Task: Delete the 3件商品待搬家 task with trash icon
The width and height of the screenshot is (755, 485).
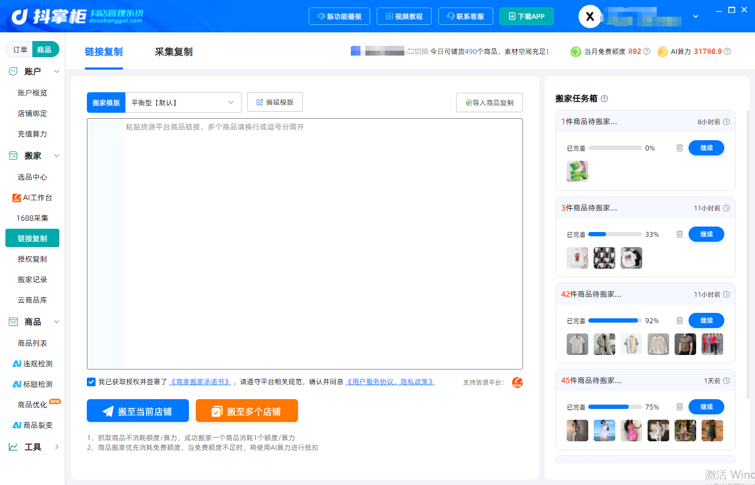Action: click(x=679, y=234)
